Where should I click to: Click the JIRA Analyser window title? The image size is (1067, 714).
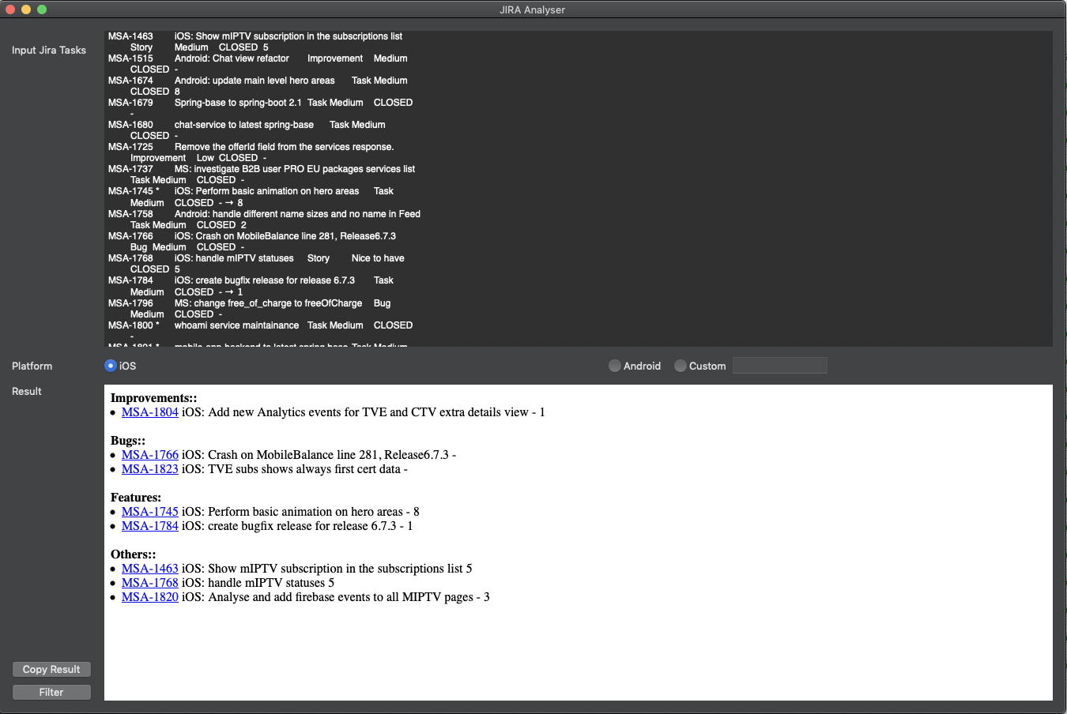pyautogui.click(x=533, y=9)
